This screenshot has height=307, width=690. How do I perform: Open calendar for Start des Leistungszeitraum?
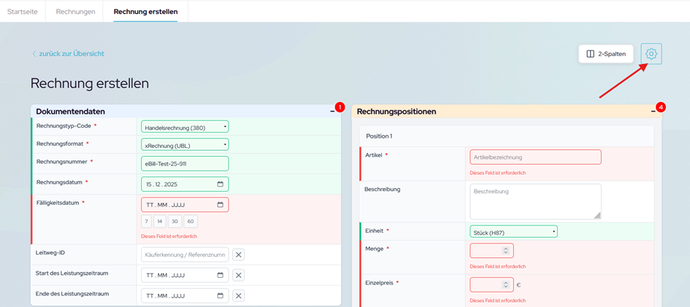(220, 275)
